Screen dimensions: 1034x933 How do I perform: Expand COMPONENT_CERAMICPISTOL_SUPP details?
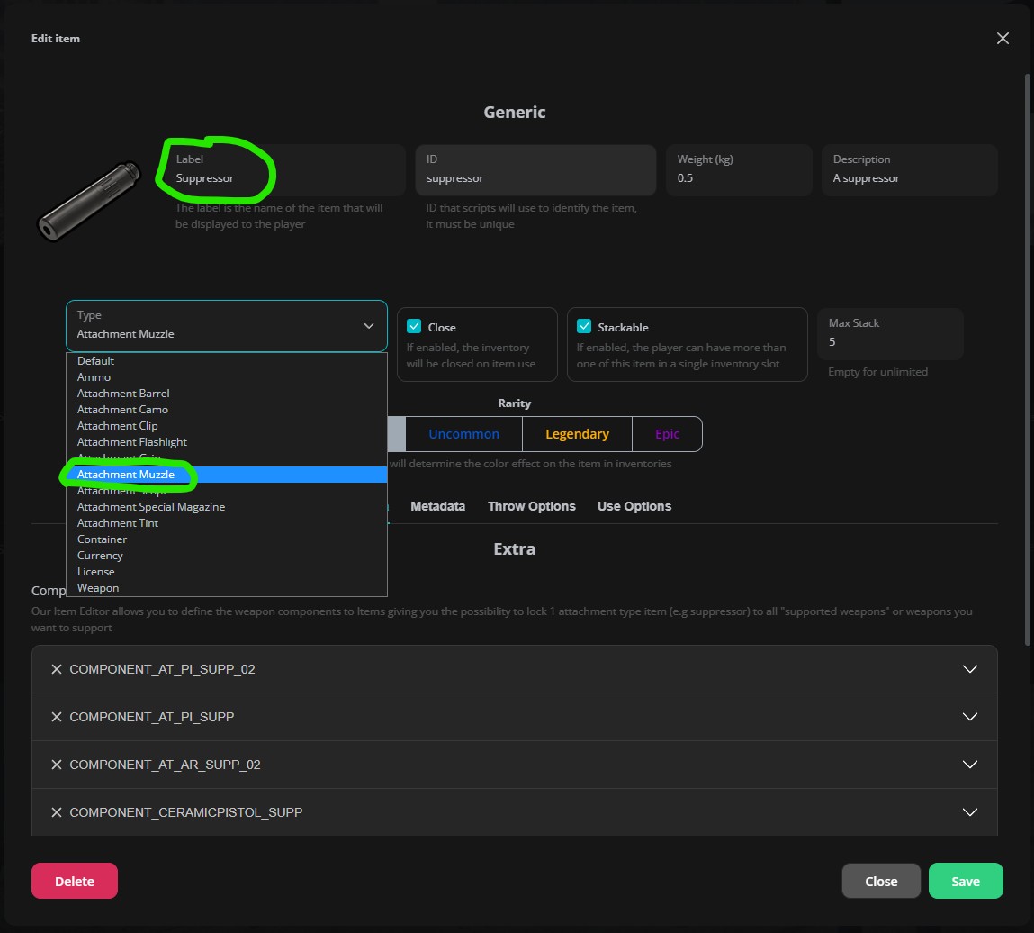pyautogui.click(x=969, y=811)
